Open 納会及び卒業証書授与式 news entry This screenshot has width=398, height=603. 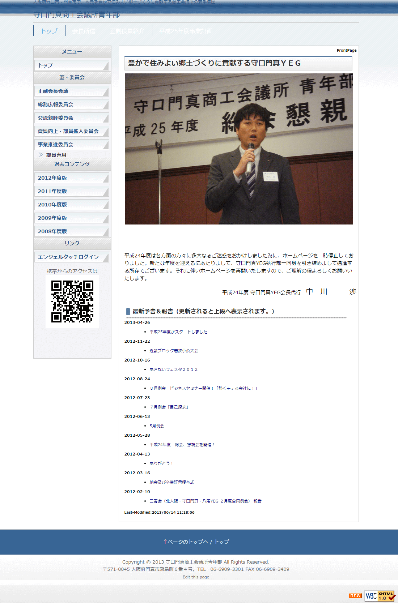[172, 482]
